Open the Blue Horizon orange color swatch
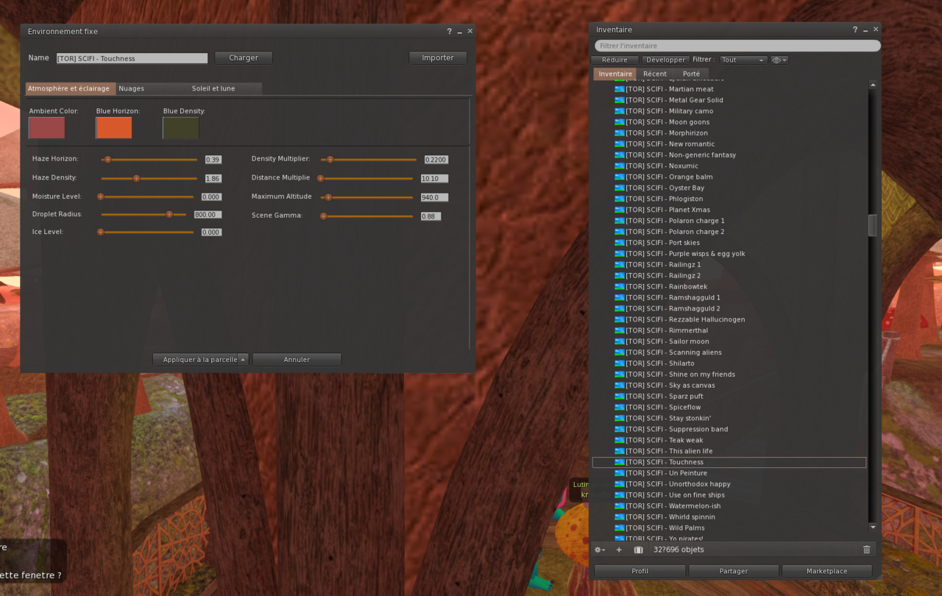942x596 pixels. [x=114, y=128]
